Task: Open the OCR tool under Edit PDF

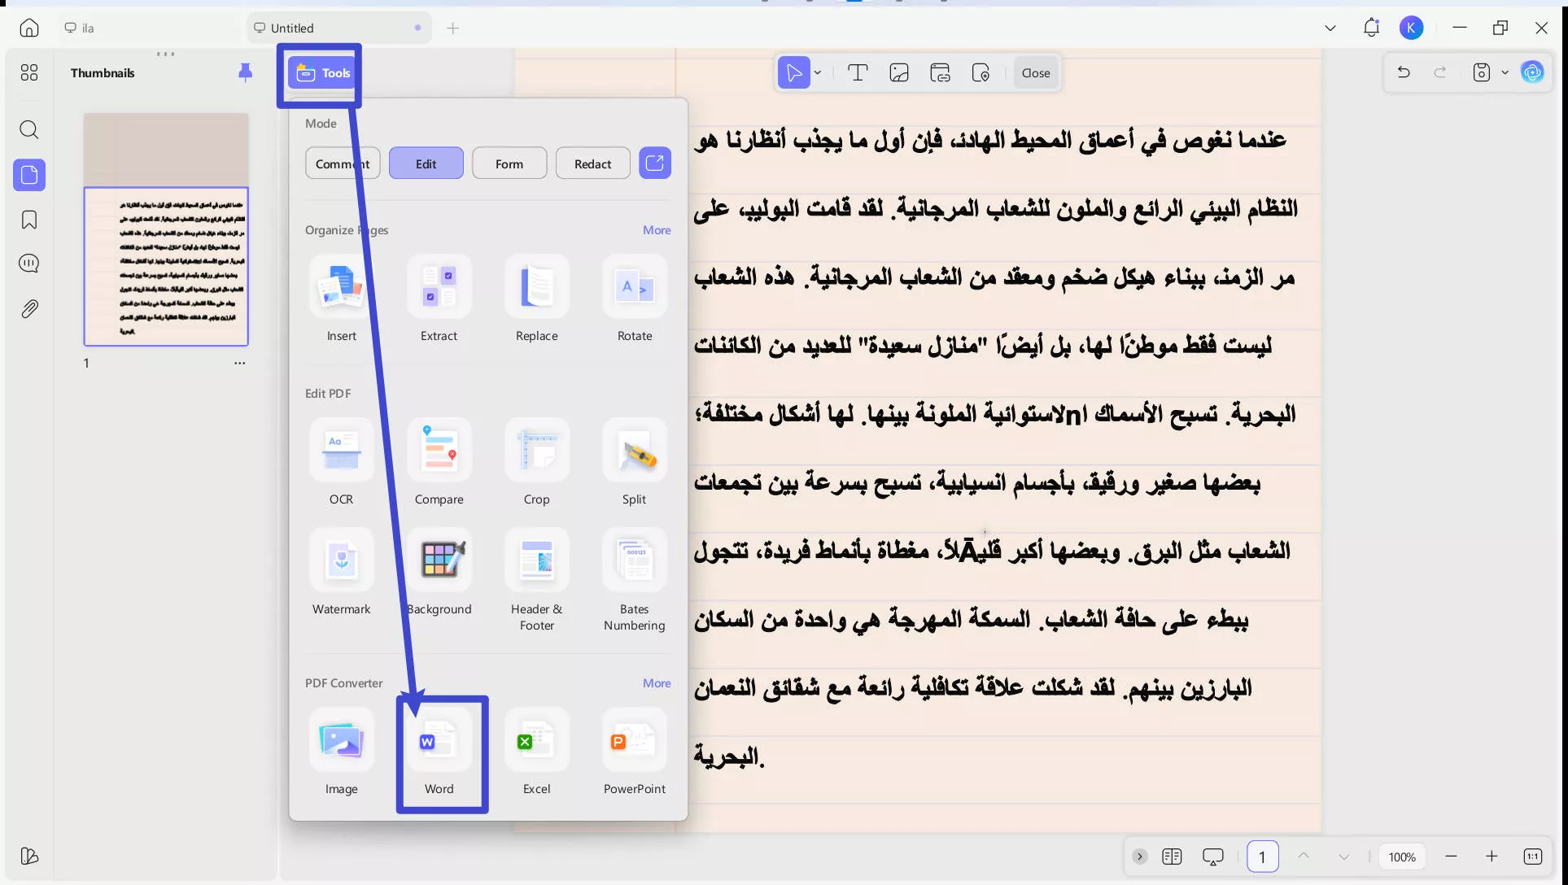Action: coord(341,462)
